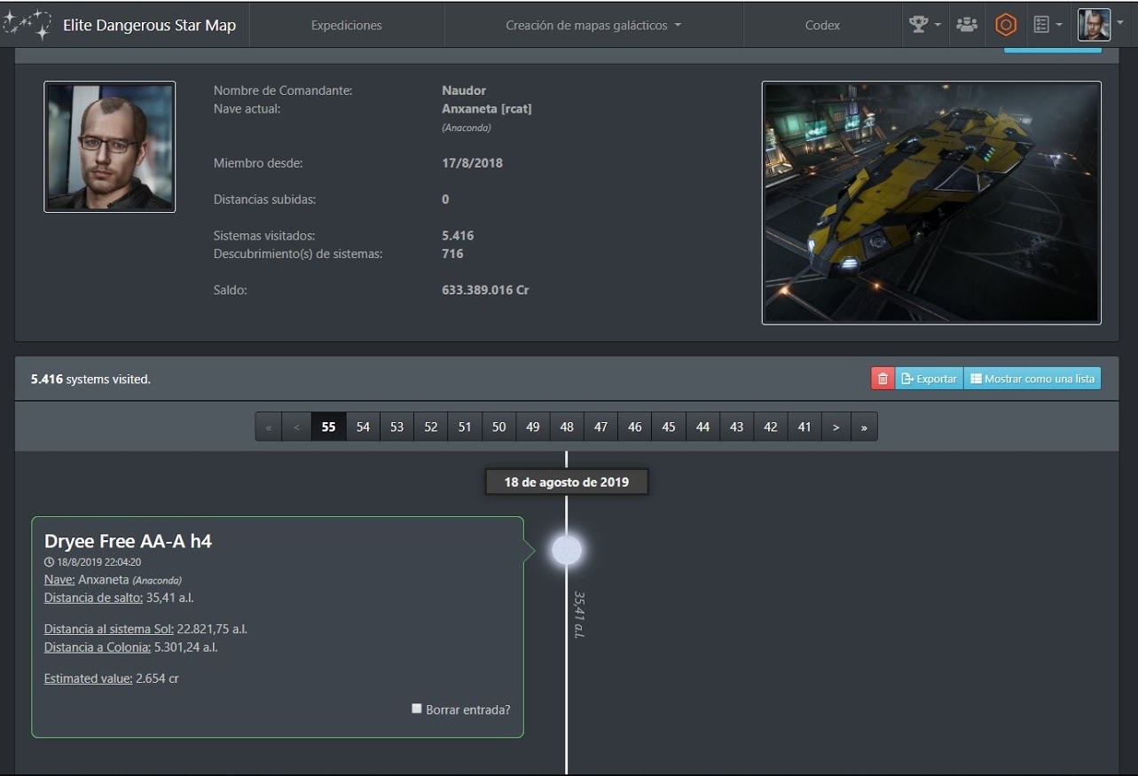Open the checklist dropdown icon in navbar
Image resolution: width=1138 pixels, height=776 pixels.
(1048, 25)
